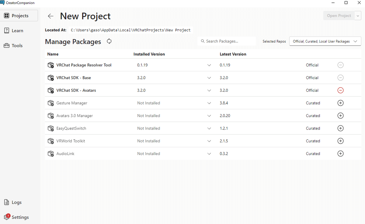Viewport: 365px width, 224px height.
Task: Select the AudioLink package name
Action: [65, 154]
